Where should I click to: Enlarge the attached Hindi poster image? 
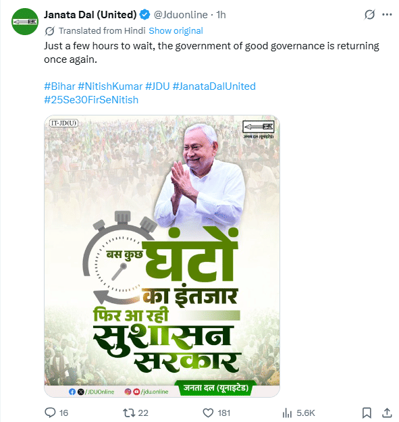click(x=162, y=256)
